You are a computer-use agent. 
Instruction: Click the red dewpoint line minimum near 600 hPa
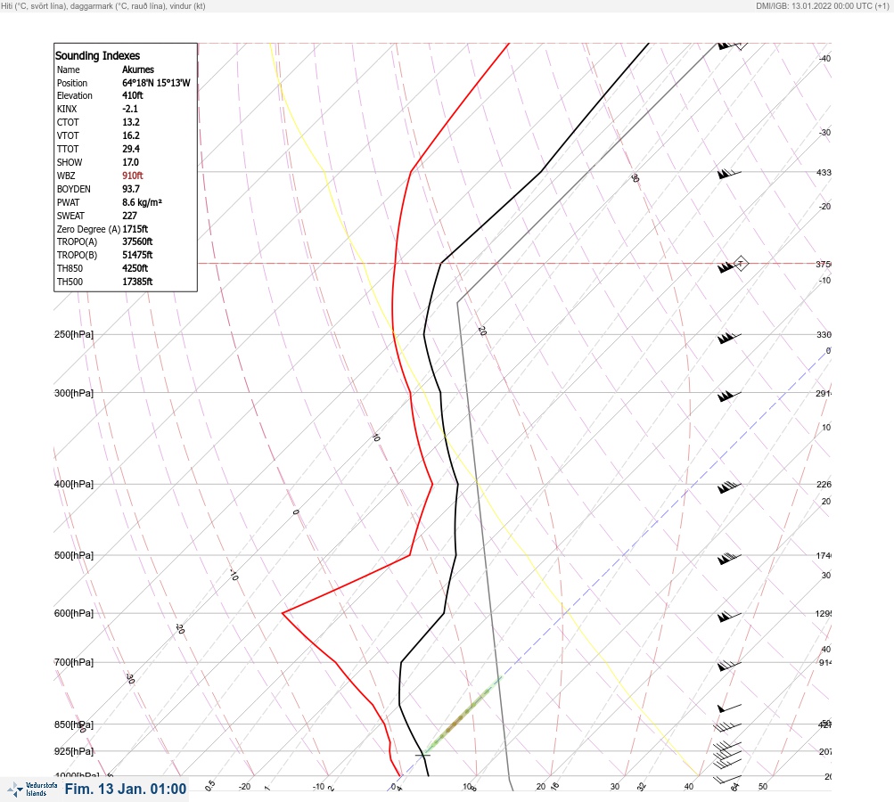coord(283,613)
